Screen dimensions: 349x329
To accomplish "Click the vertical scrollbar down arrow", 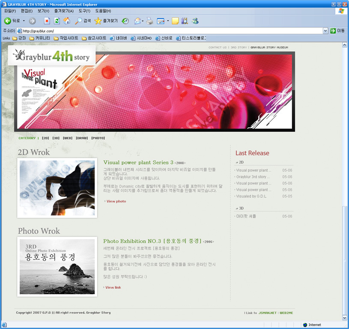I will tap(345, 318).
